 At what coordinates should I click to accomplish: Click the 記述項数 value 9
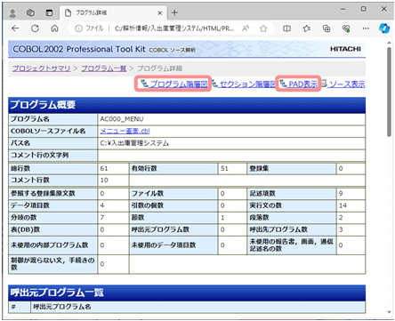341,194
